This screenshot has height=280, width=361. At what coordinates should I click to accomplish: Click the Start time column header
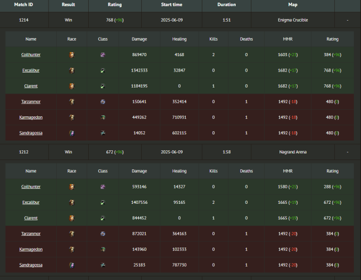[x=171, y=5]
